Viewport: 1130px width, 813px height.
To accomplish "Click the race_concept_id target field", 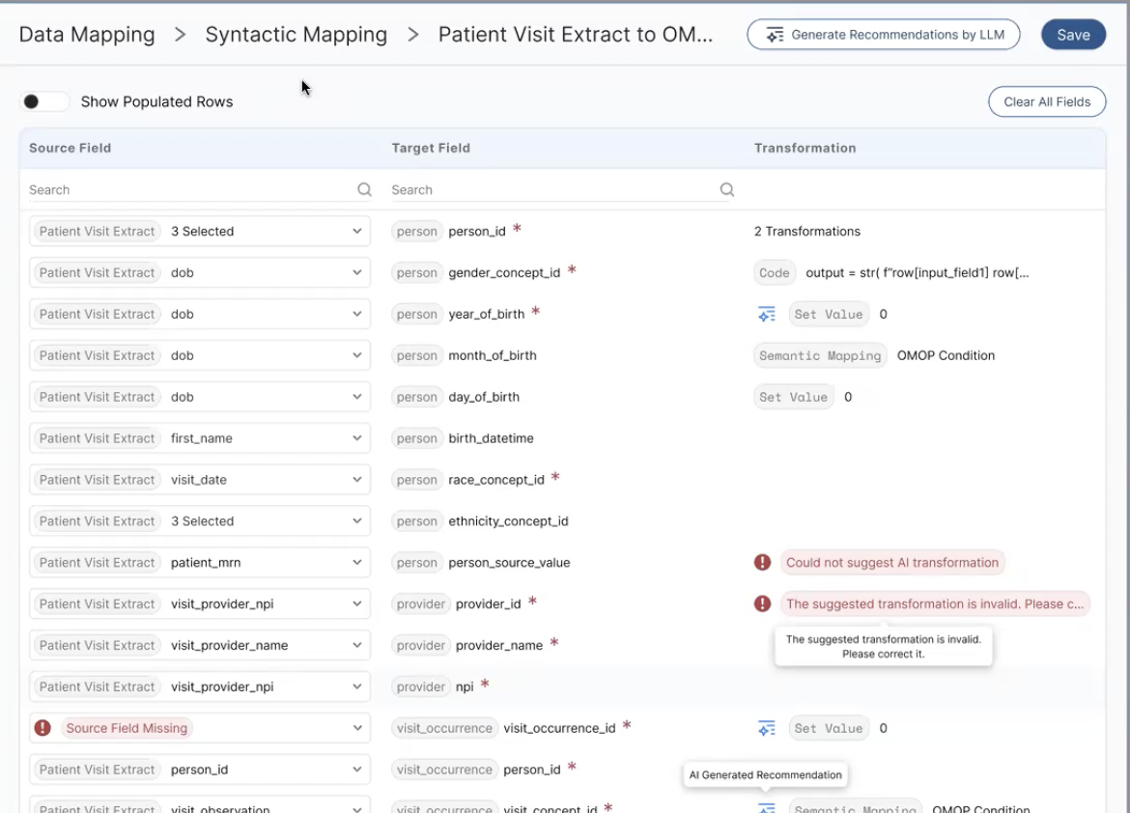I will tap(475, 480).
